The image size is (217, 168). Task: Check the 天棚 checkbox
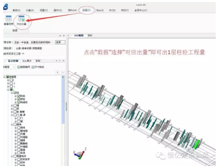[19, 134]
